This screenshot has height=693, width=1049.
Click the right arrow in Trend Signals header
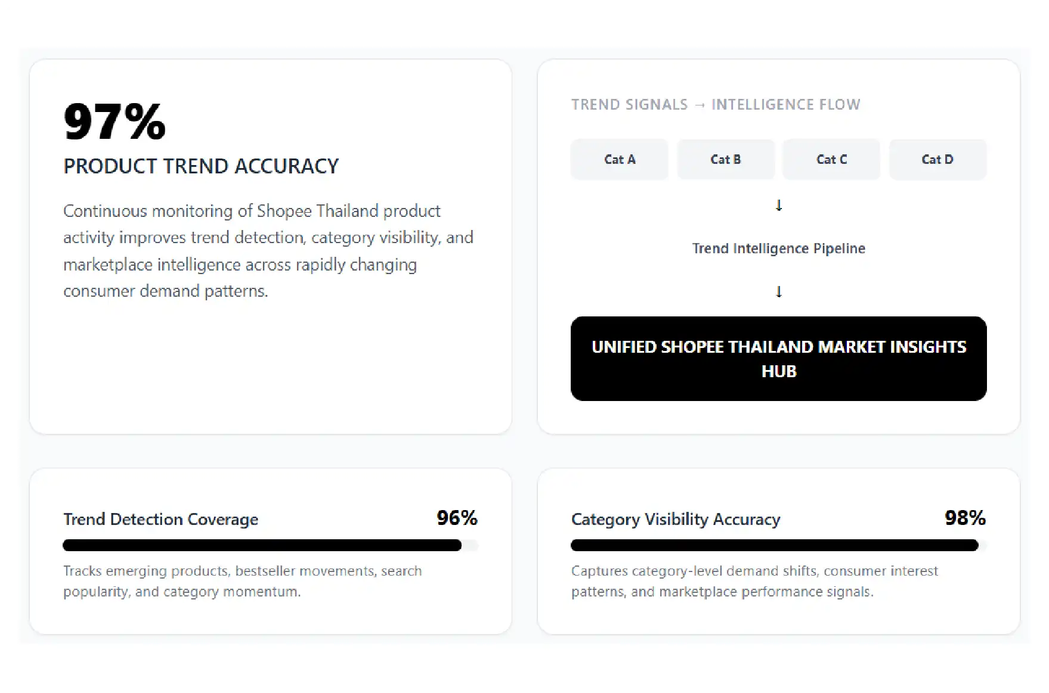pos(700,105)
